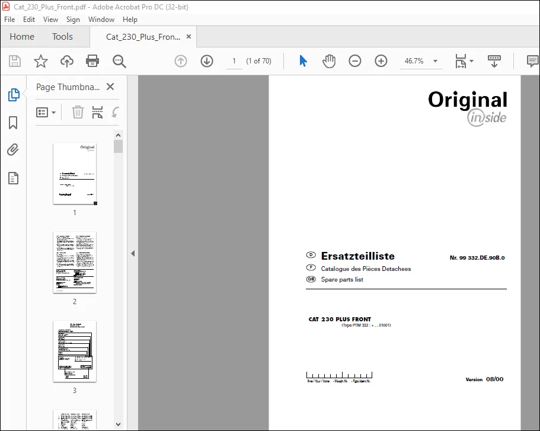Image resolution: width=540 pixels, height=431 pixels.
Task: Add bookmark star icon in toolbar
Action: click(41, 61)
